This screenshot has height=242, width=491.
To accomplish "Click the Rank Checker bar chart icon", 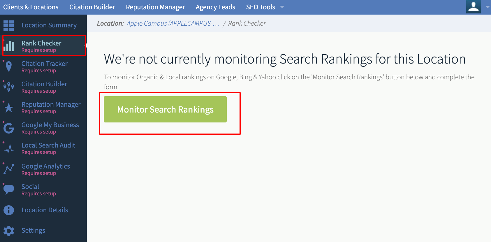I will point(9,46).
